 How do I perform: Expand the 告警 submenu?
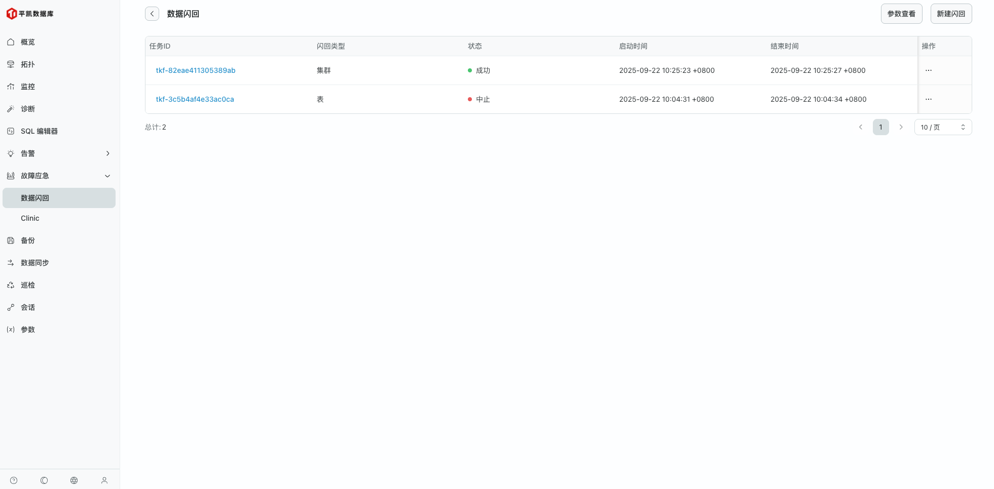click(107, 153)
